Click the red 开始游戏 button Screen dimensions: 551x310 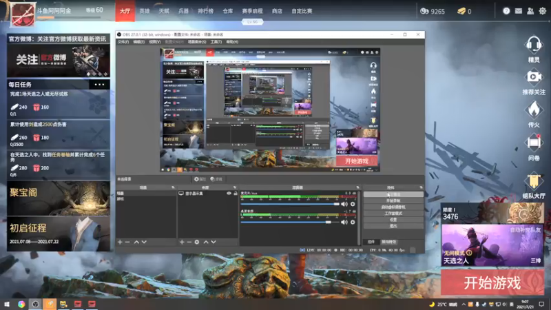point(492,282)
